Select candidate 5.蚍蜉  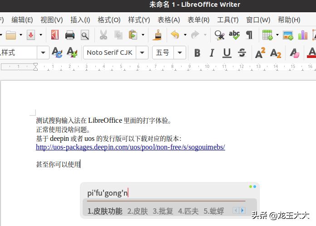pyautogui.click(x=214, y=211)
